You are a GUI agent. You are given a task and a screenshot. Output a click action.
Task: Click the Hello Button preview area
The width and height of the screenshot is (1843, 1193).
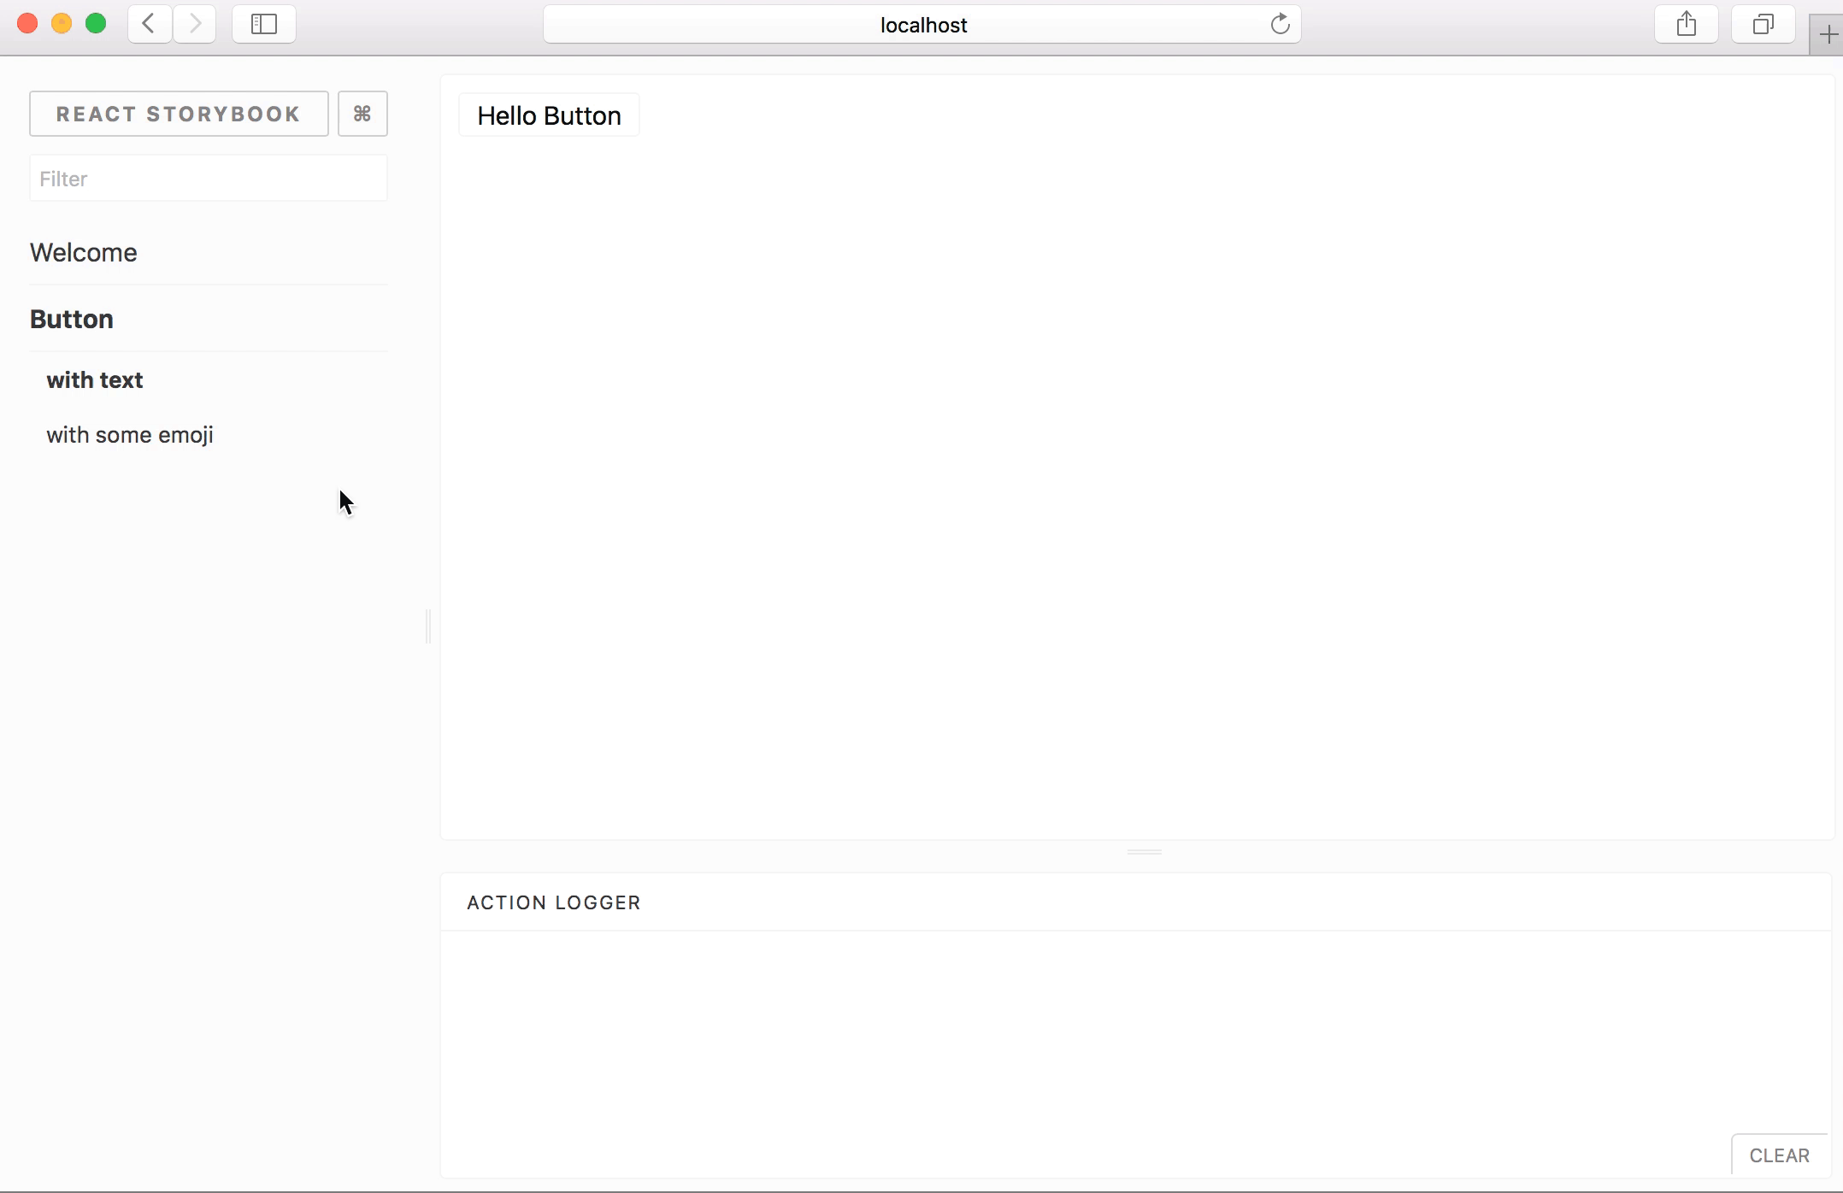click(x=550, y=115)
